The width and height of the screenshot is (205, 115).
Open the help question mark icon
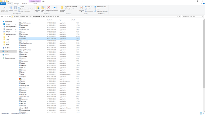pos(203,4)
